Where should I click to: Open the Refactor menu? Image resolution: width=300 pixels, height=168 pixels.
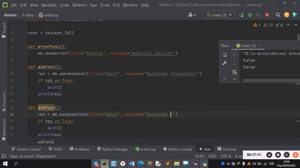tap(80, 5)
